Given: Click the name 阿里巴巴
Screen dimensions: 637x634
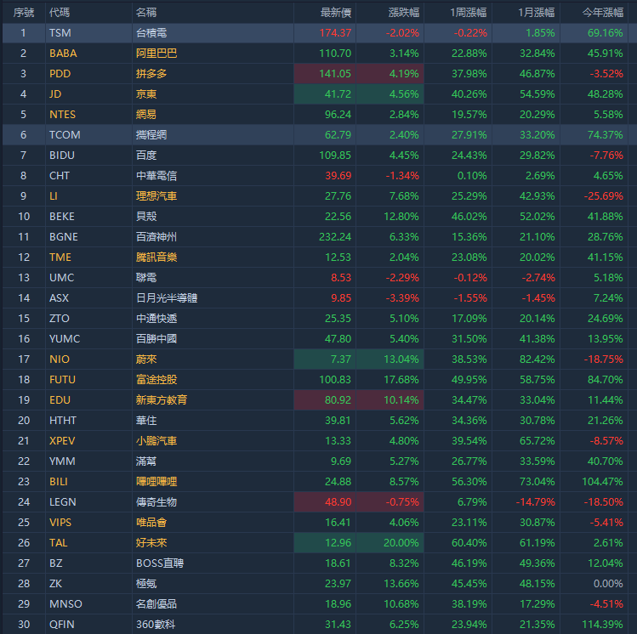Looking at the screenshot, I should click(x=156, y=54).
